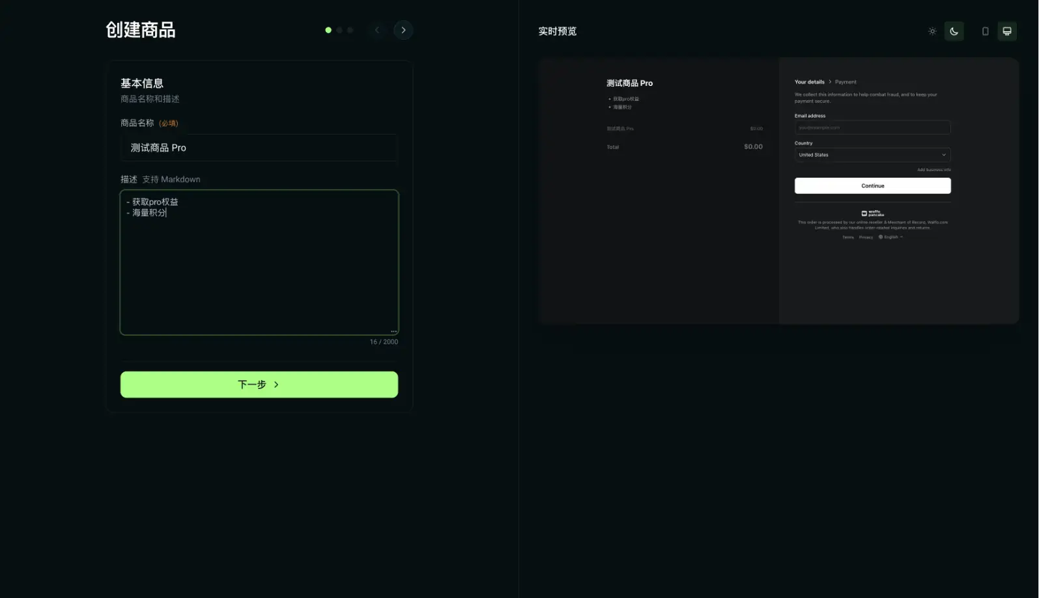Image resolution: width=1039 pixels, height=598 pixels.
Task: Go to the next wizard step arrow
Action: pos(403,30)
